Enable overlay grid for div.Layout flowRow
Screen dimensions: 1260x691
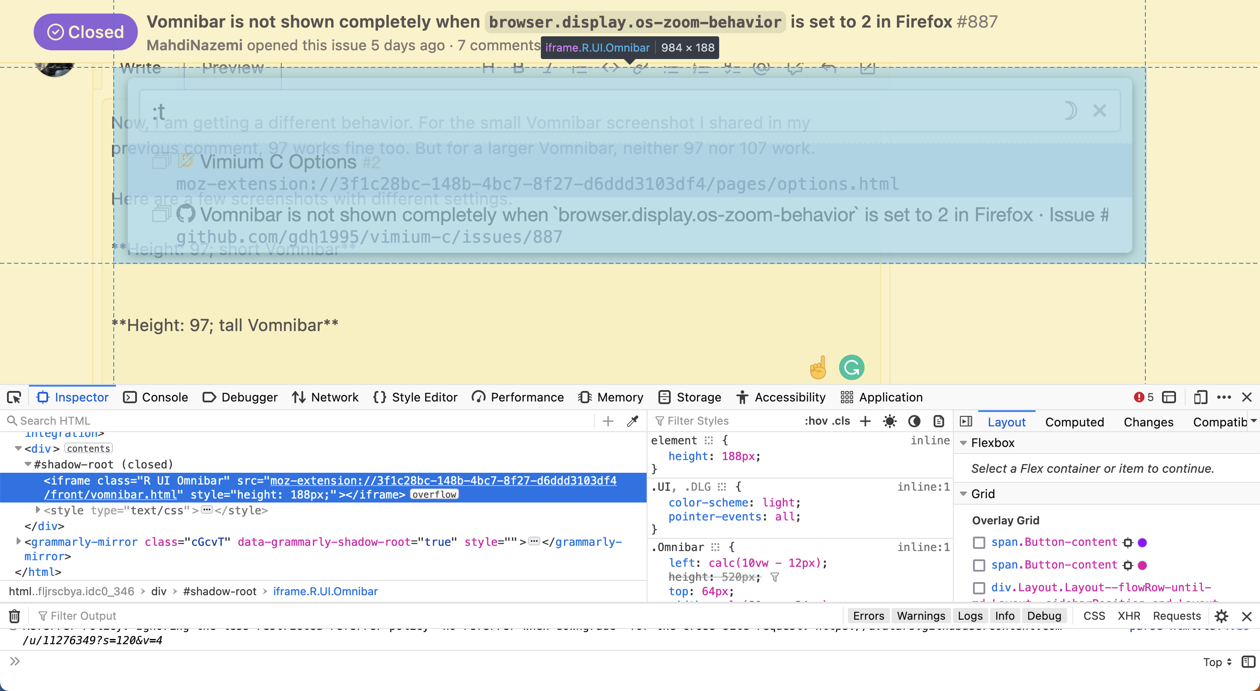pos(979,588)
